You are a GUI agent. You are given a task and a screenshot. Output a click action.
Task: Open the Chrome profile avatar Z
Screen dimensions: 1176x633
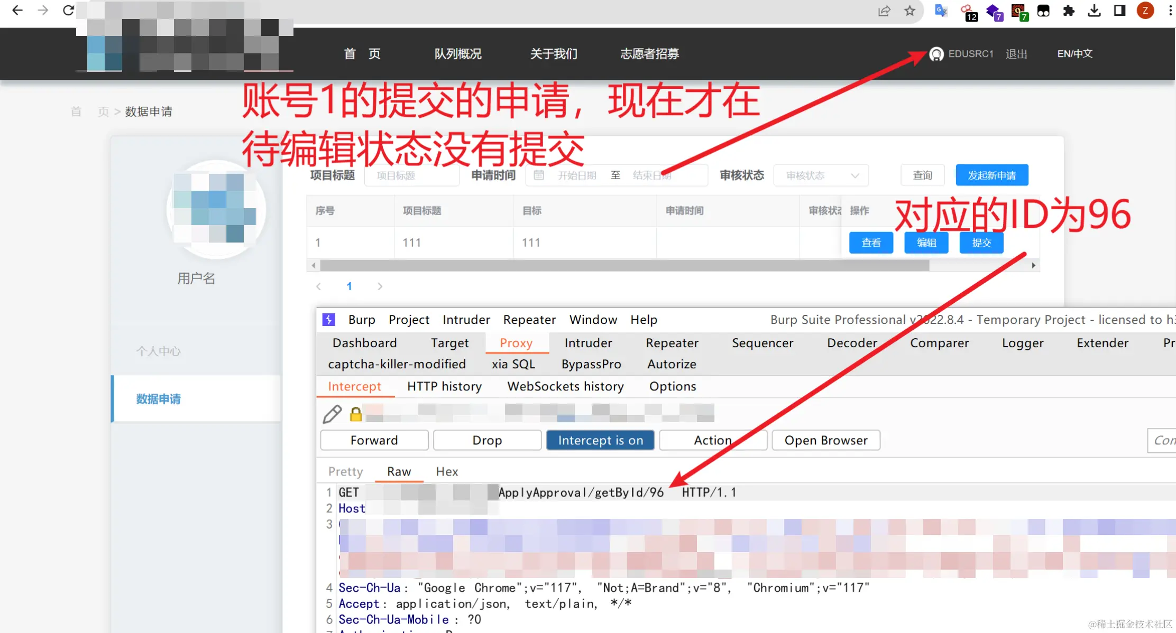pos(1145,11)
